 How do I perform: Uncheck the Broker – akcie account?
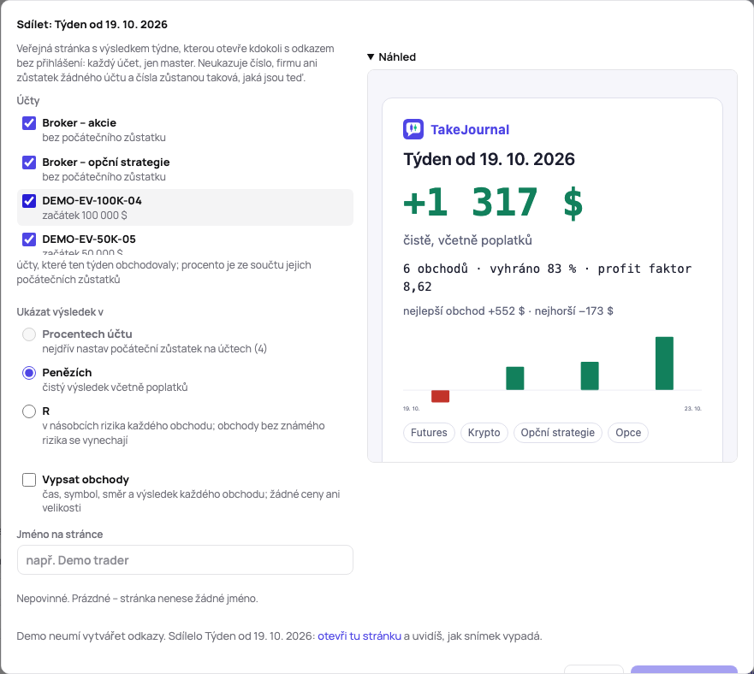[x=29, y=123]
